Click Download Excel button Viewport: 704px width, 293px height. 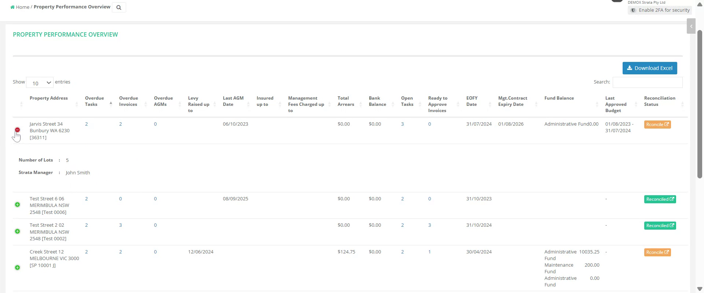click(650, 68)
